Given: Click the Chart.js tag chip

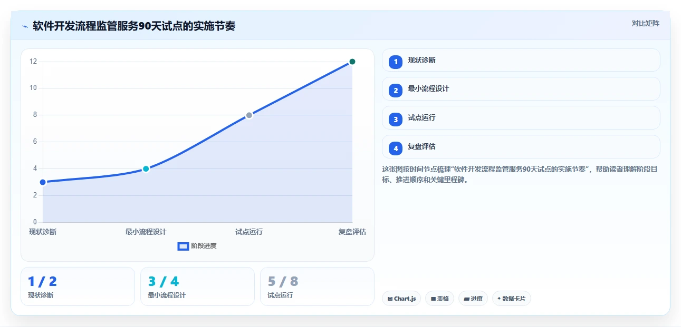Looking at the screenshot, I should click(x=401, y=299).
